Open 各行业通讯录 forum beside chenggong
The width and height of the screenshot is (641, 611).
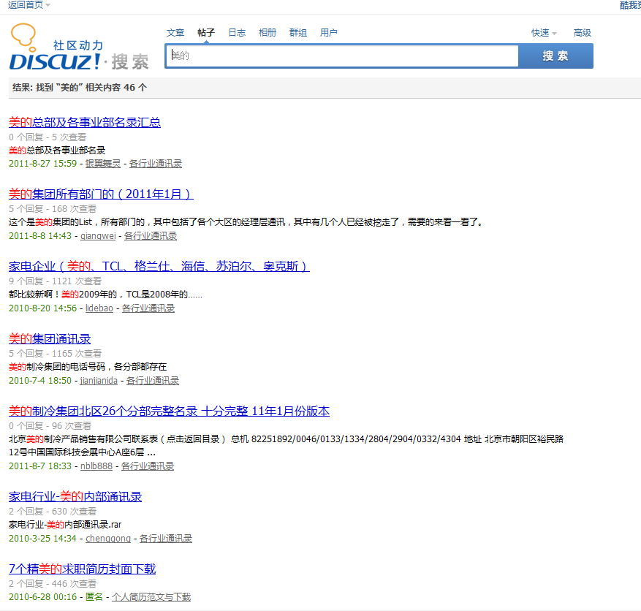point(166,538)
